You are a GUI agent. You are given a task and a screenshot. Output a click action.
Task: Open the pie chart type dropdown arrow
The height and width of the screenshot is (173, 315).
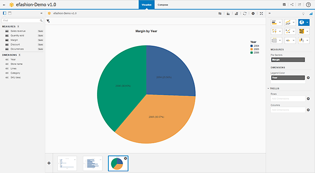[x=307, y=22]
